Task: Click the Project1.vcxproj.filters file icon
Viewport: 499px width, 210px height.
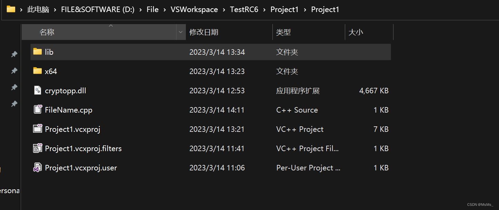Action: coord(38,148)
